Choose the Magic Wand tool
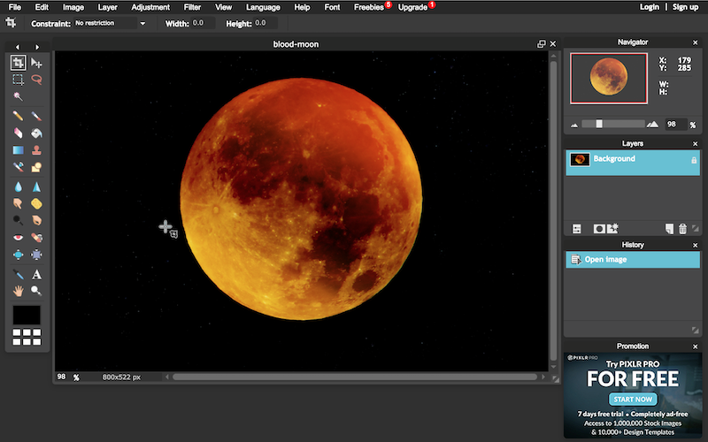The image size is (708, 442). point(18,96)
